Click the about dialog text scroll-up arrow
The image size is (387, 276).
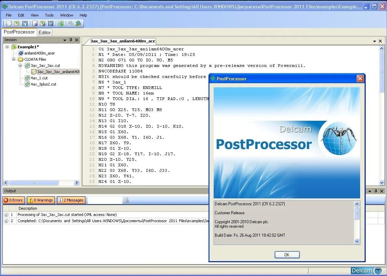(x=357, y=204)
